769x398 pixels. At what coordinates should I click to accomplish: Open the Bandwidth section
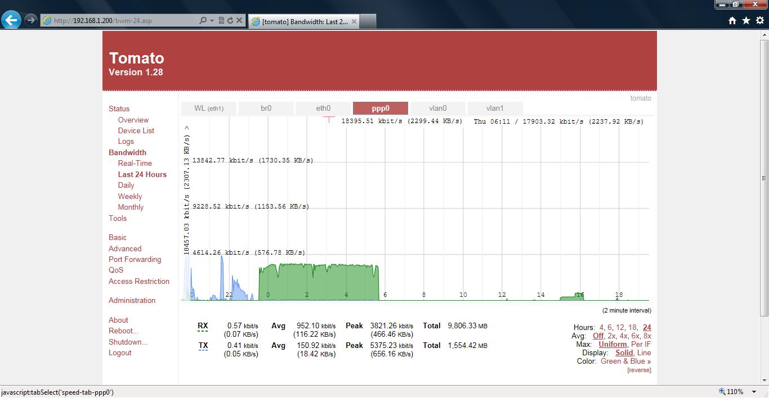tap(127, 152)
